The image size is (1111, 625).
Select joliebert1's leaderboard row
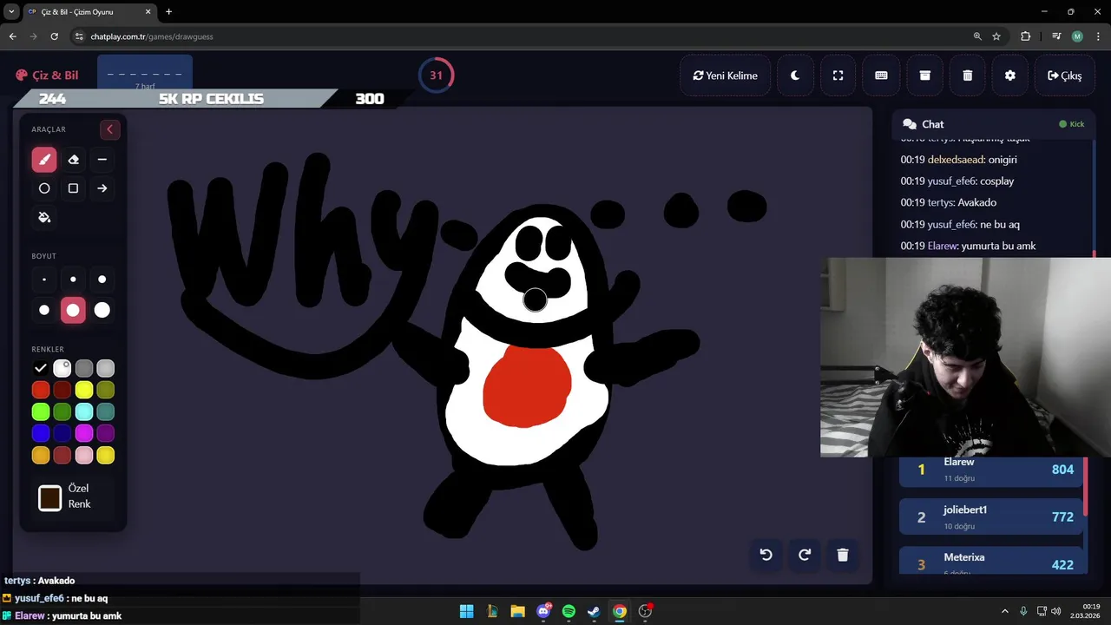(990, 516)
